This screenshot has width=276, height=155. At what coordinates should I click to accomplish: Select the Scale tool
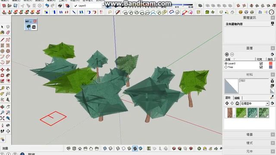(2, 81)
